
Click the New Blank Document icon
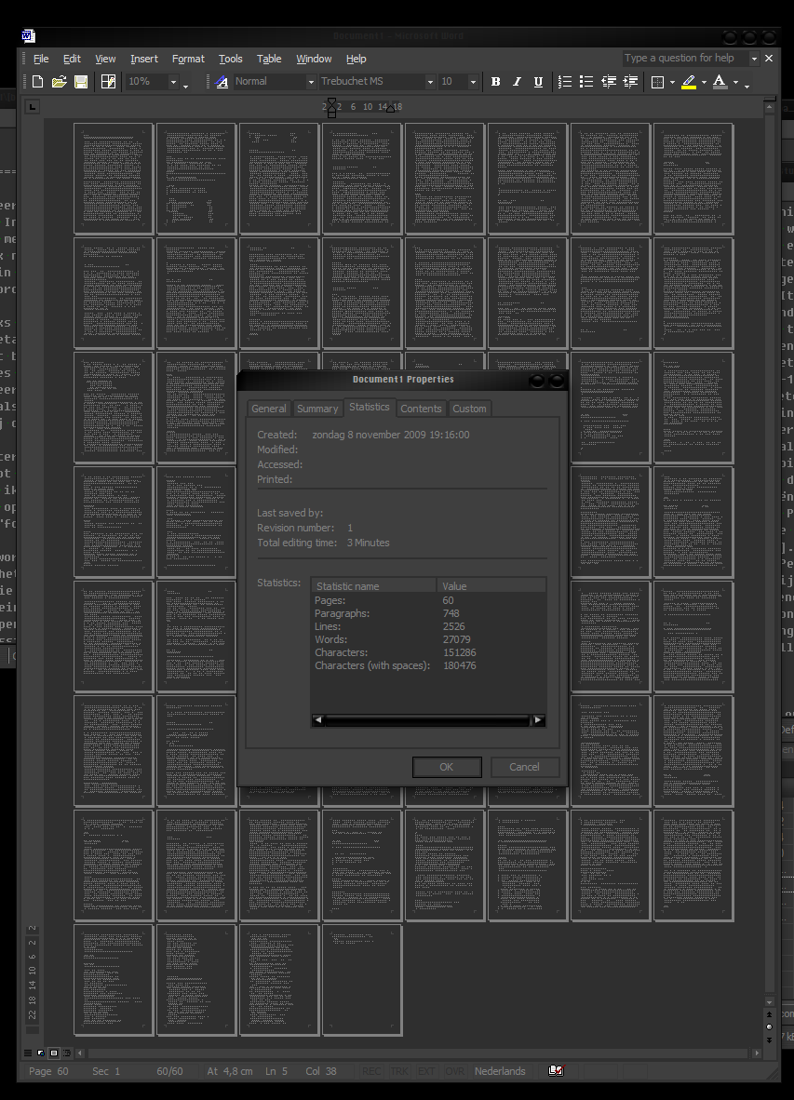[38, 82]
